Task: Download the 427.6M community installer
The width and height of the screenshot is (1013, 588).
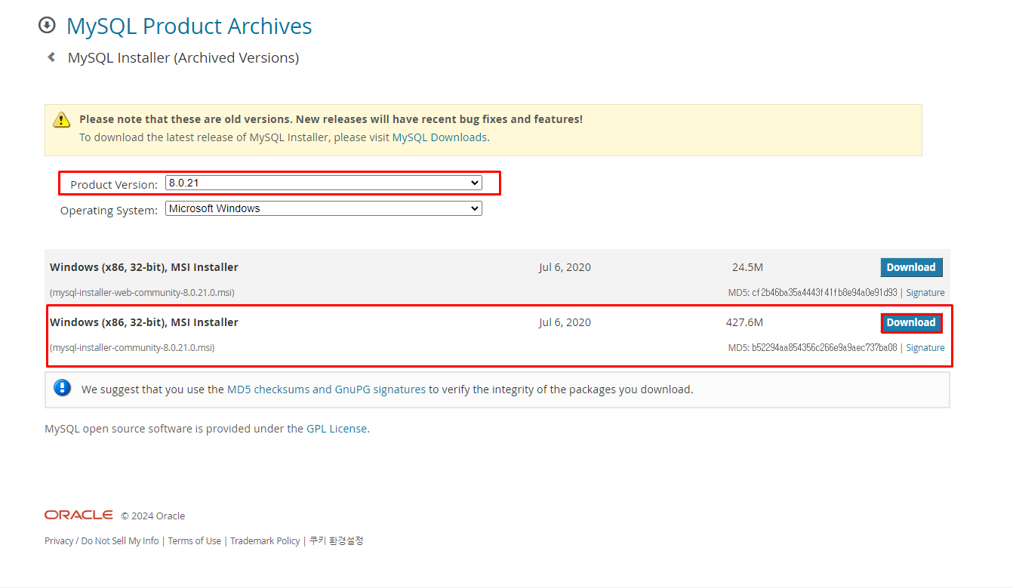Action: 911,322
